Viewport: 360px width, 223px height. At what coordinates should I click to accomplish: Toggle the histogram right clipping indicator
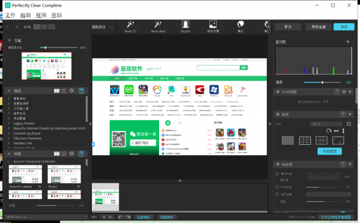[x=350, y=49]
